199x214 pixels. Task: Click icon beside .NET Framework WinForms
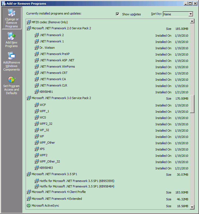(x=37, y=66)
